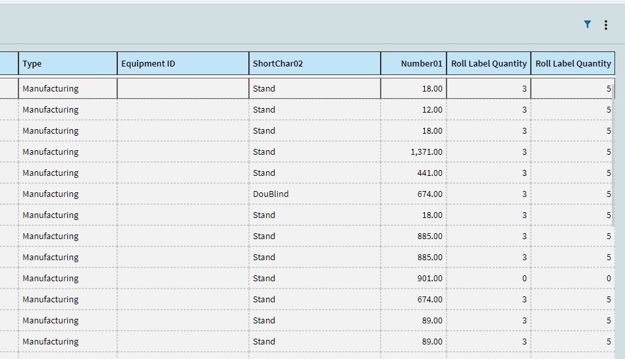Click the 441.00 Number01 cell
The height and width of the screenshot is (359, 625).
click(414, 173)
